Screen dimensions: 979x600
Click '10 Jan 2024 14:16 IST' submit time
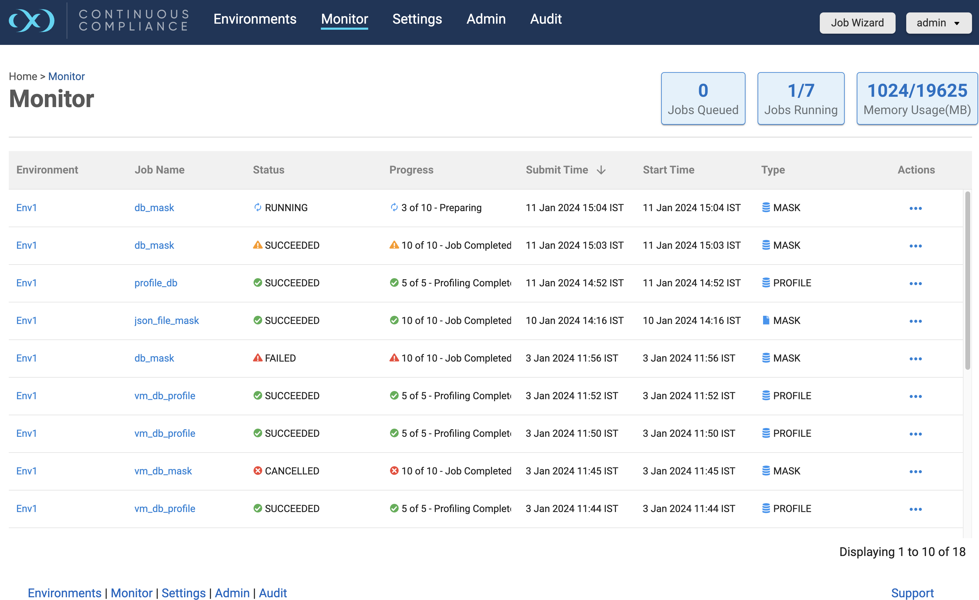click(574, 320)
